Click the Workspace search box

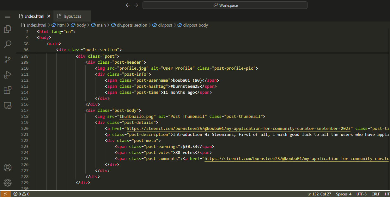point(225,5)
